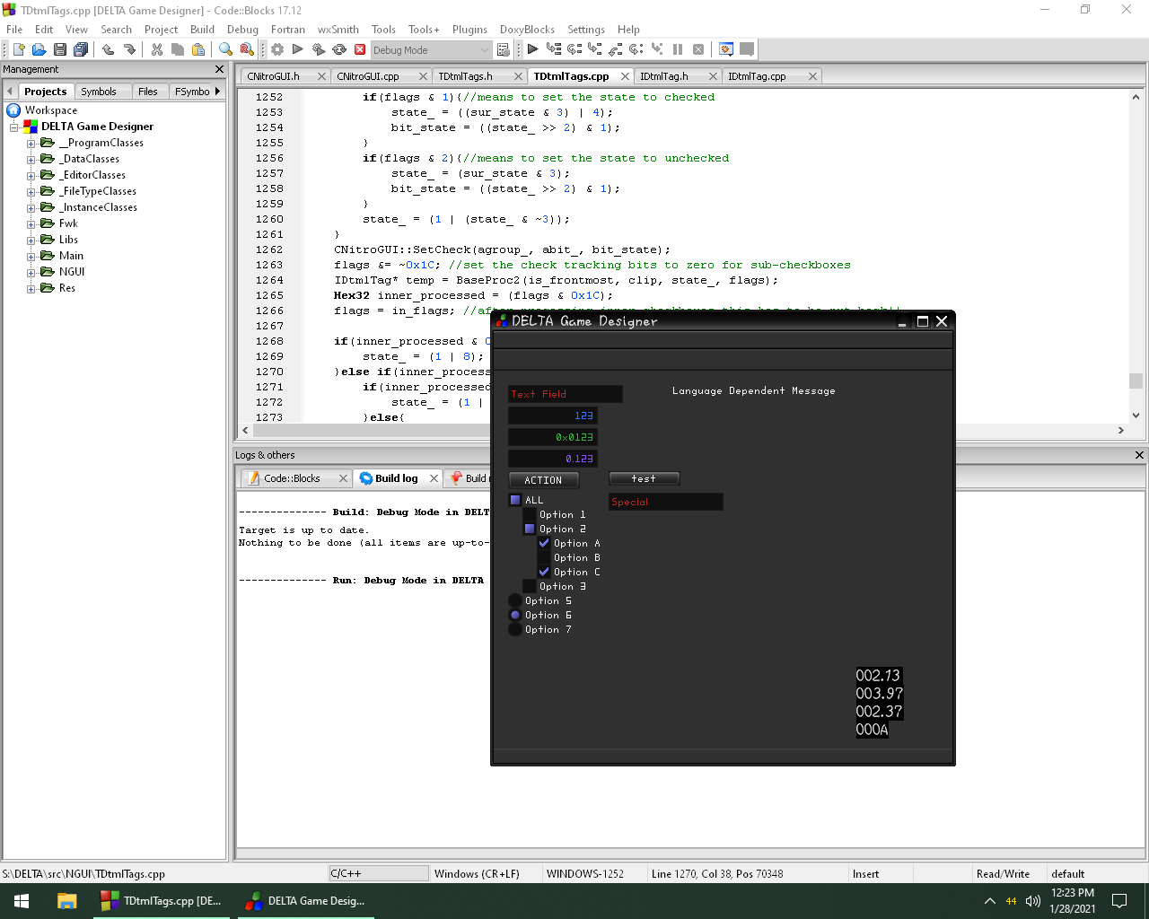Switch to the CNitroGUI.cpp editor tab
Screen dimensions: 1149x919
tap(368, 76)
